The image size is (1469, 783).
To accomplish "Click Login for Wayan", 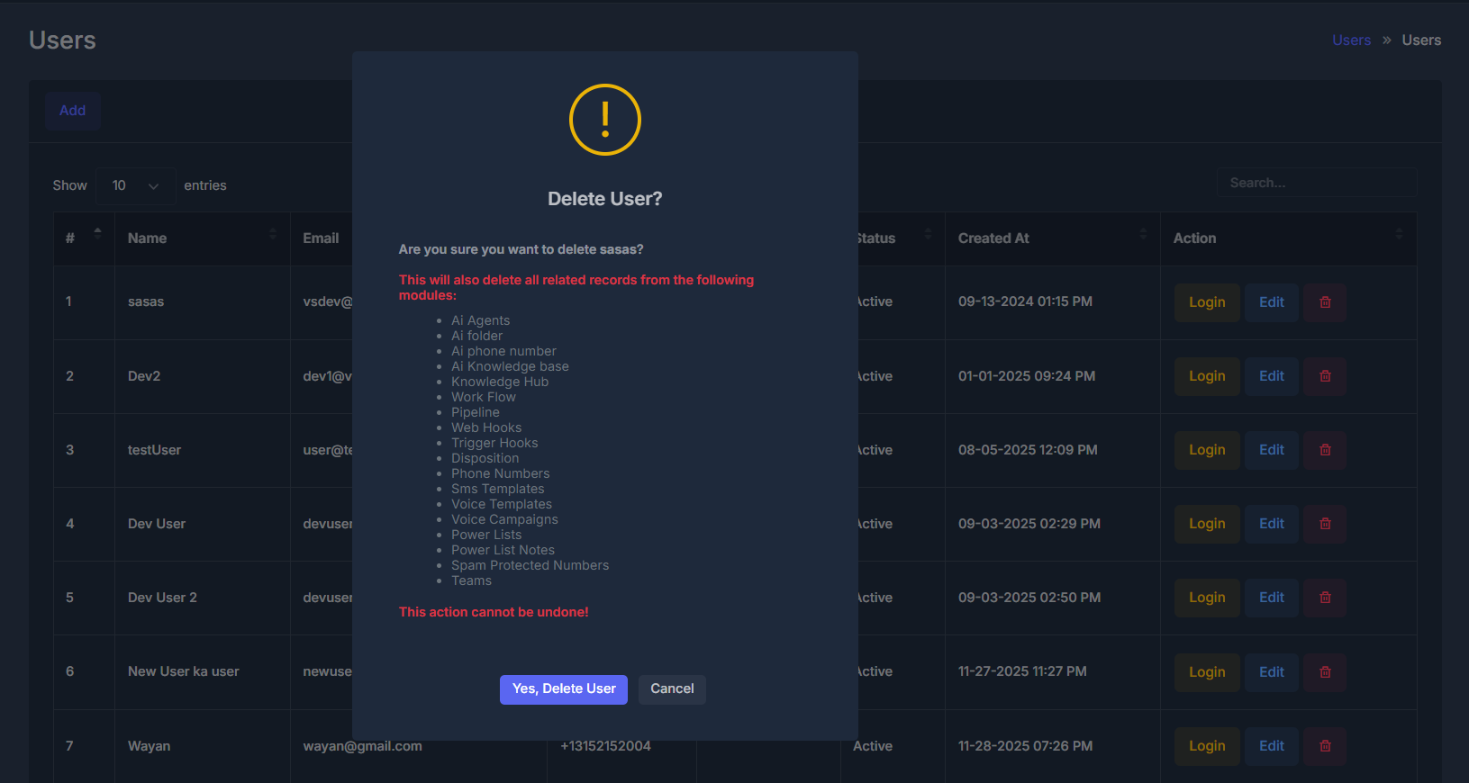I will [1207, 746].
